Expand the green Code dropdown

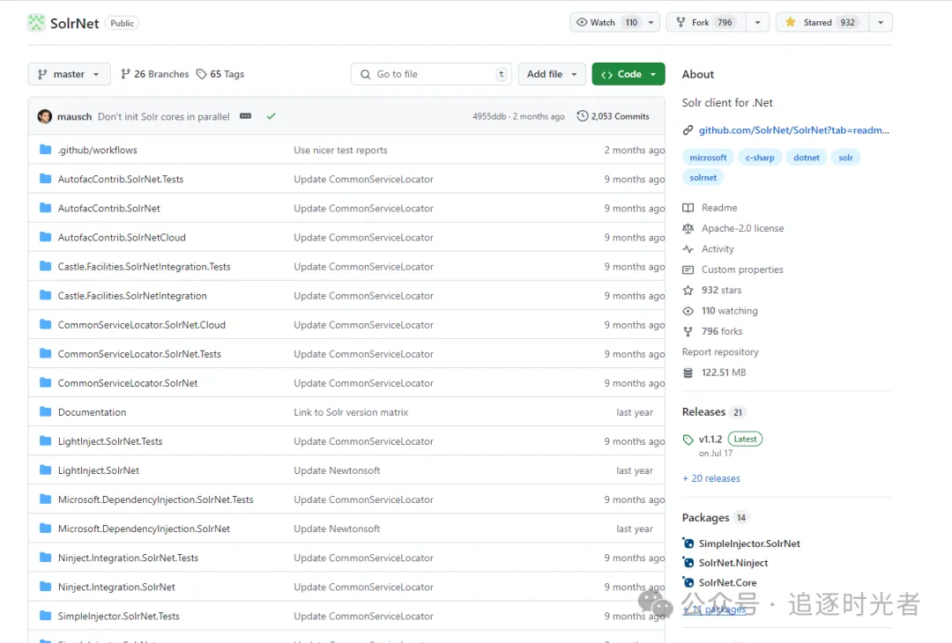coord(628,74)
